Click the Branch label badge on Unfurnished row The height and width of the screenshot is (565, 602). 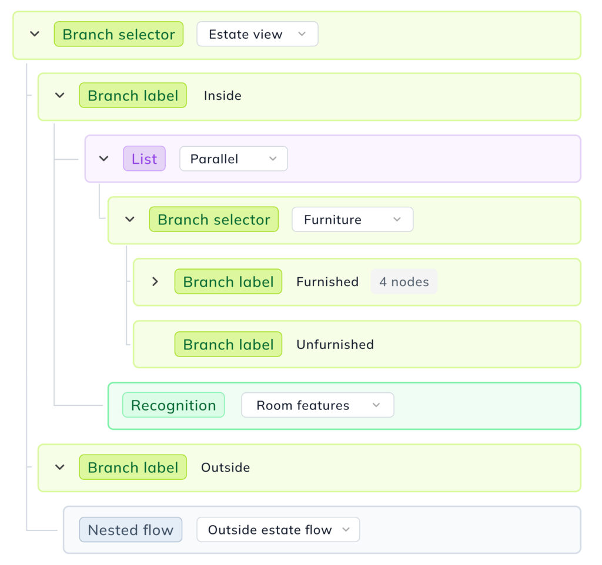[x=228, y=344]
